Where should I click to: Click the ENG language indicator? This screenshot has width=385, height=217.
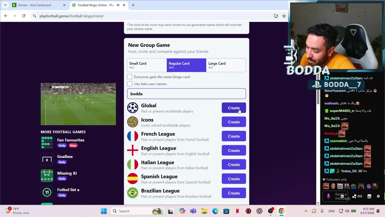tap(331, 211)
